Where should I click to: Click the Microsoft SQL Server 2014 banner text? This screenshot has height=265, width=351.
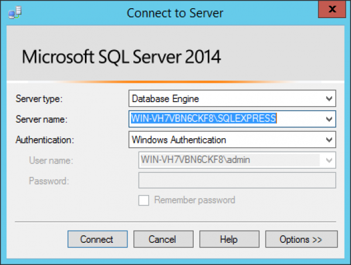(121, 57)
